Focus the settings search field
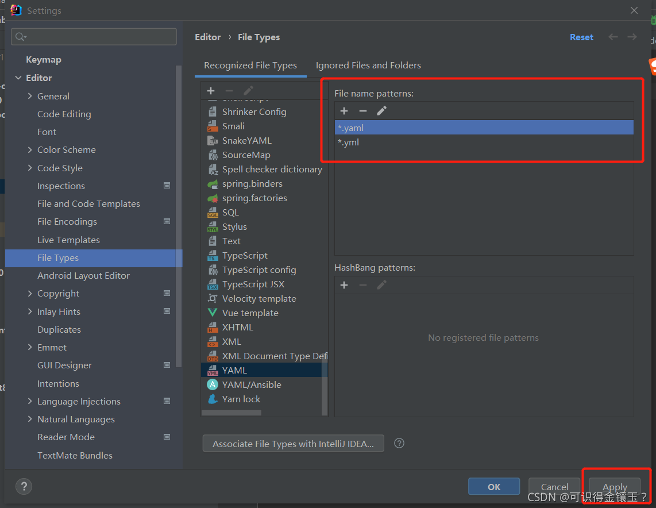This screenshot has height=508, width=656. (94, 37)
